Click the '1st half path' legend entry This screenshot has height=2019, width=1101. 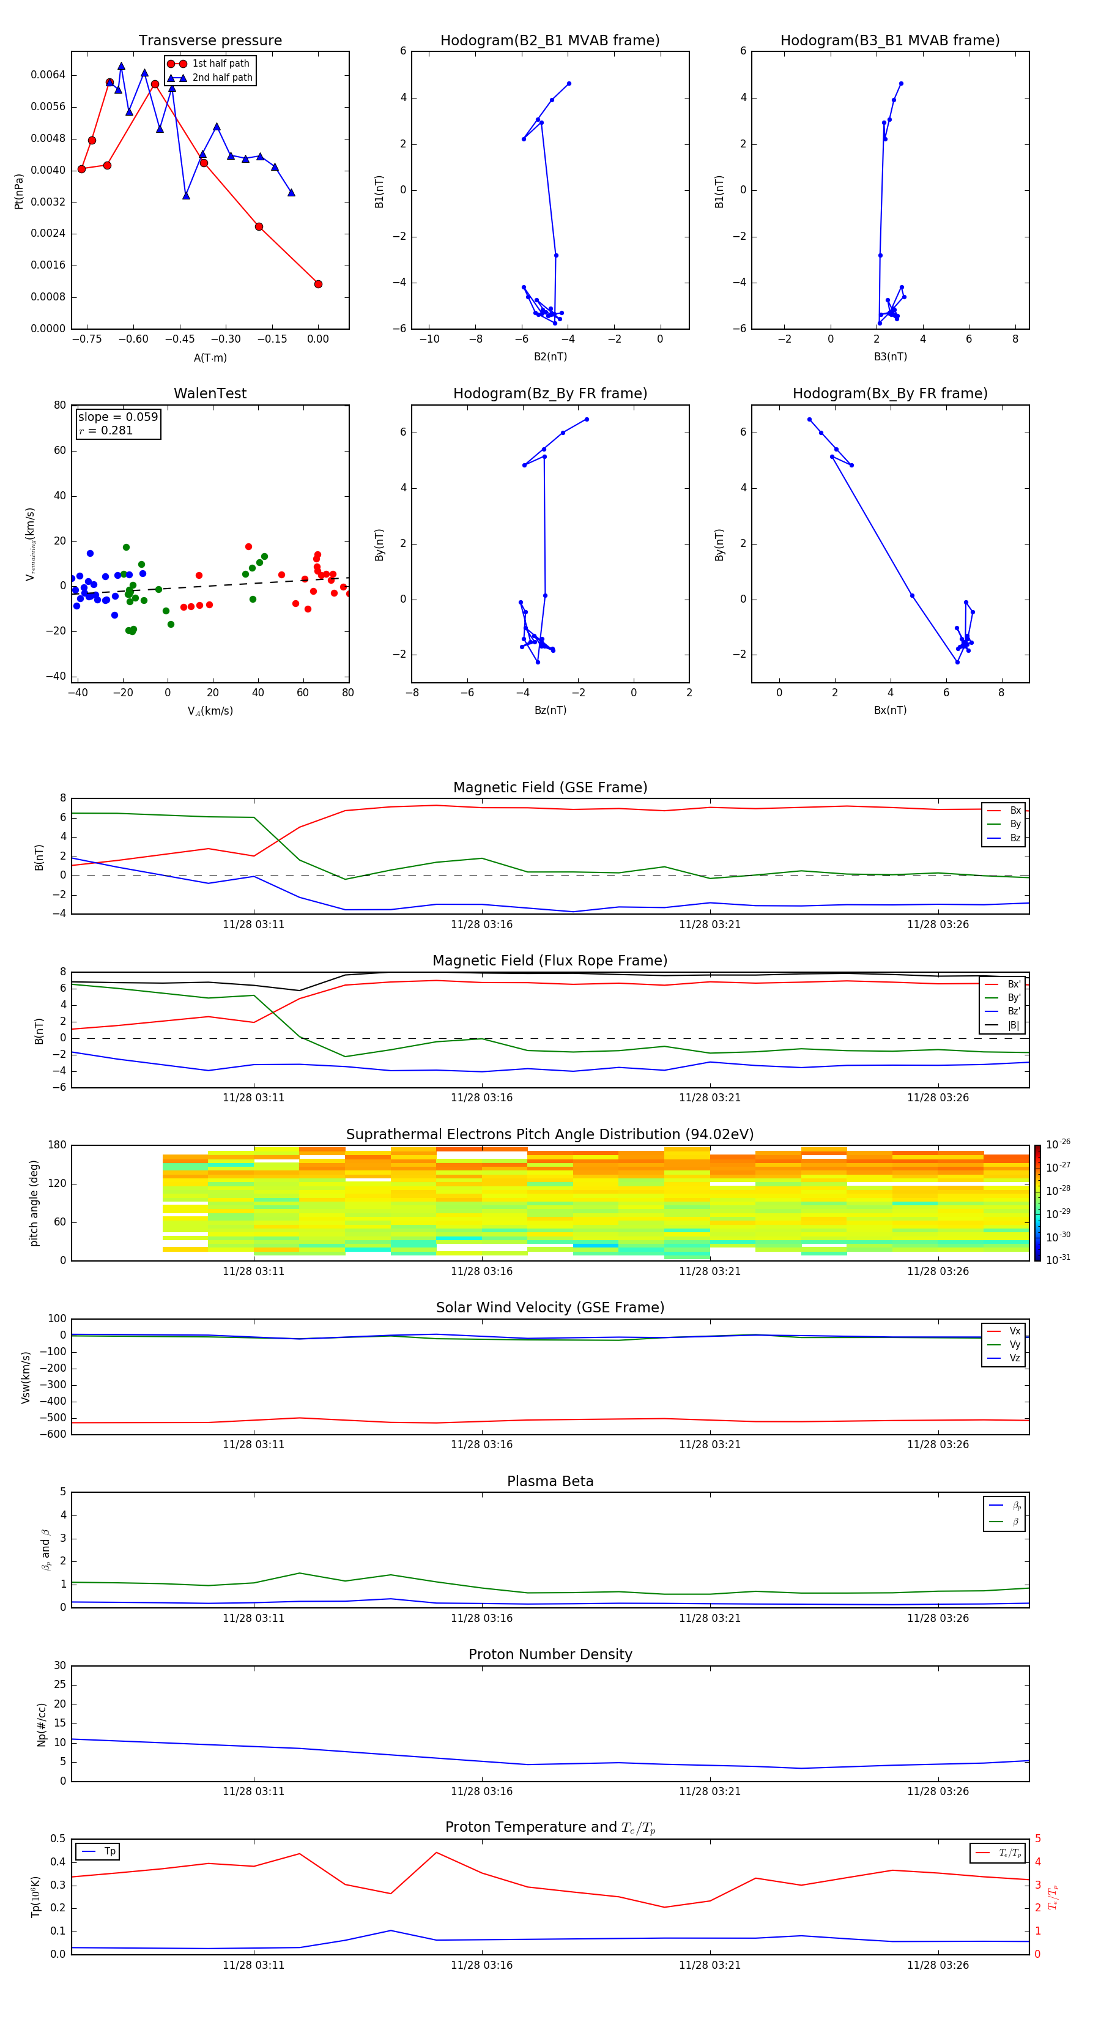pyautogui.click(x=209, y=64)
